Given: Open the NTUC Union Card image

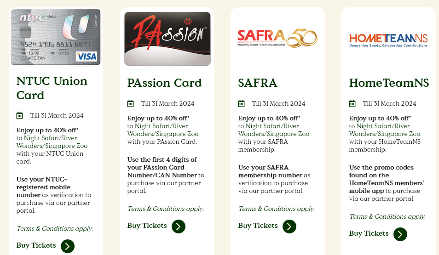Looking at the screenshot, I should [56, 37].
